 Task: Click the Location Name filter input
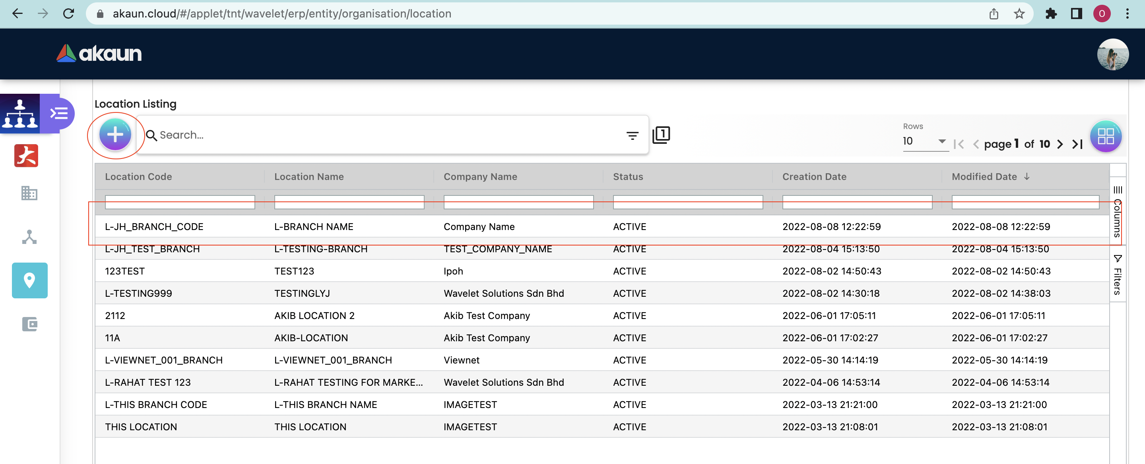click(349, 202)
